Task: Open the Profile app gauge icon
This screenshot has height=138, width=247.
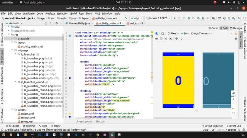Action: (198, 18)
